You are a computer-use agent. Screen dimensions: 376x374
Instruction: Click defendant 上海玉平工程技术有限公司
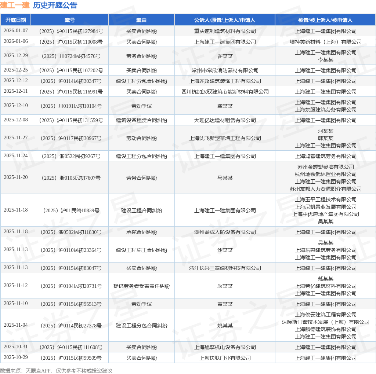326,199
